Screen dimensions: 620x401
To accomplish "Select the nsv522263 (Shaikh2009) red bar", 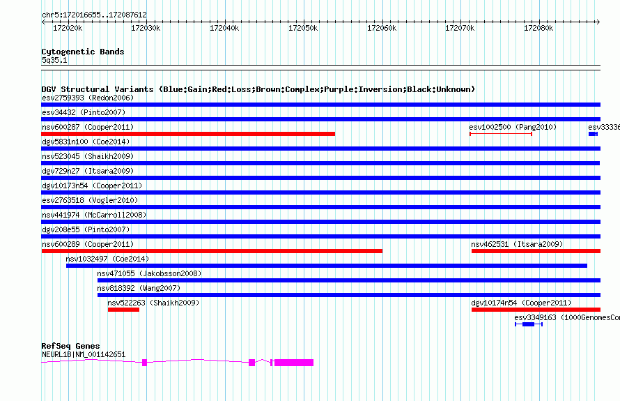I will tap(123, 310).
